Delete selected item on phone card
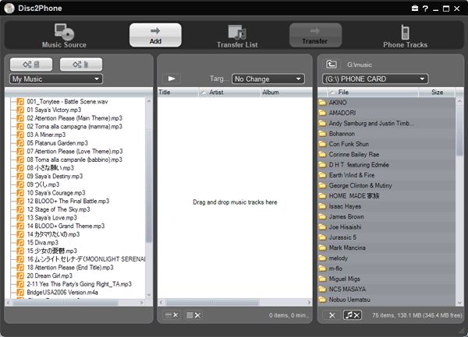468x337 pixels. [x=331, y=314]
